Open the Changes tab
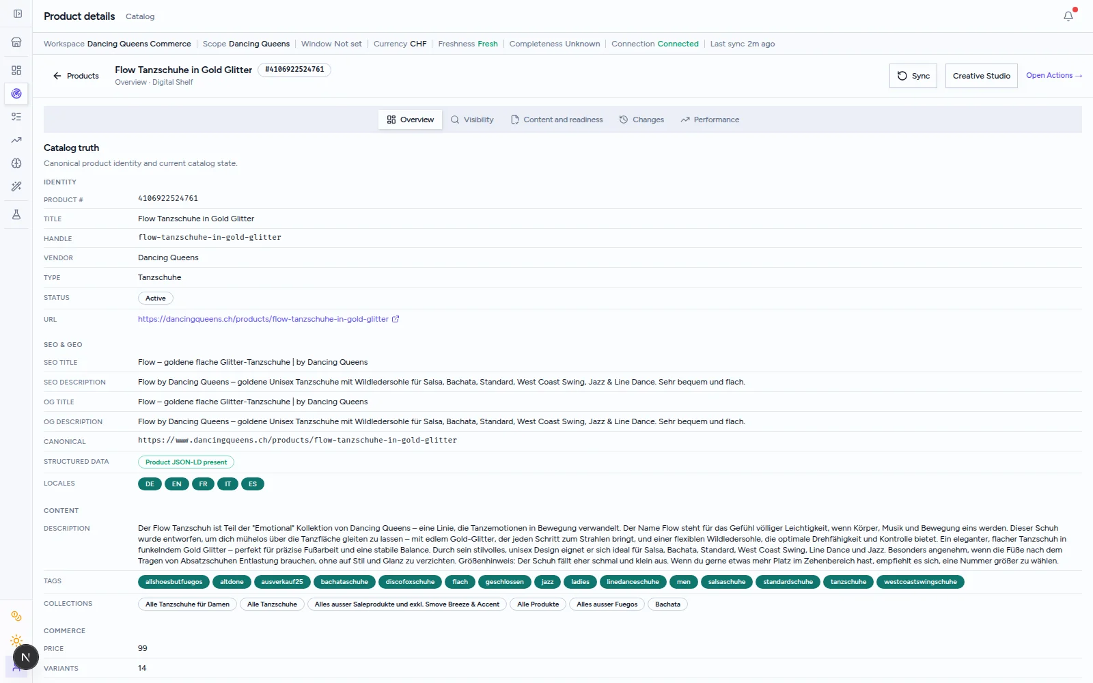The width and height of the screenshot is (1093, 683). point(641,120)
